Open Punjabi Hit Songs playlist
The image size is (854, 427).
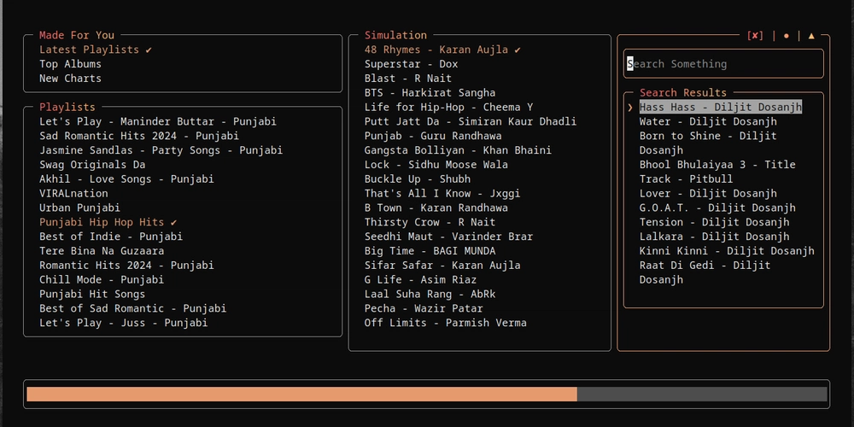click(x=92, y=294)
